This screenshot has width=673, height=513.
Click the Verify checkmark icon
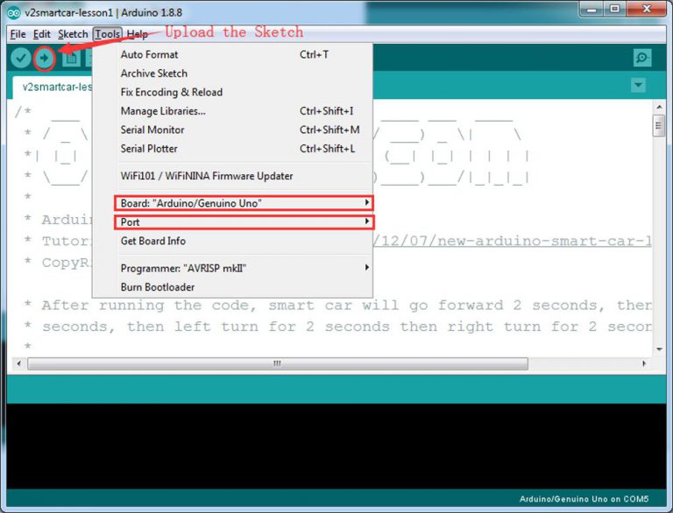20,59
